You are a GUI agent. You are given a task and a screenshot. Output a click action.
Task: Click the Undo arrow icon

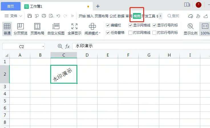pos(58,16)
